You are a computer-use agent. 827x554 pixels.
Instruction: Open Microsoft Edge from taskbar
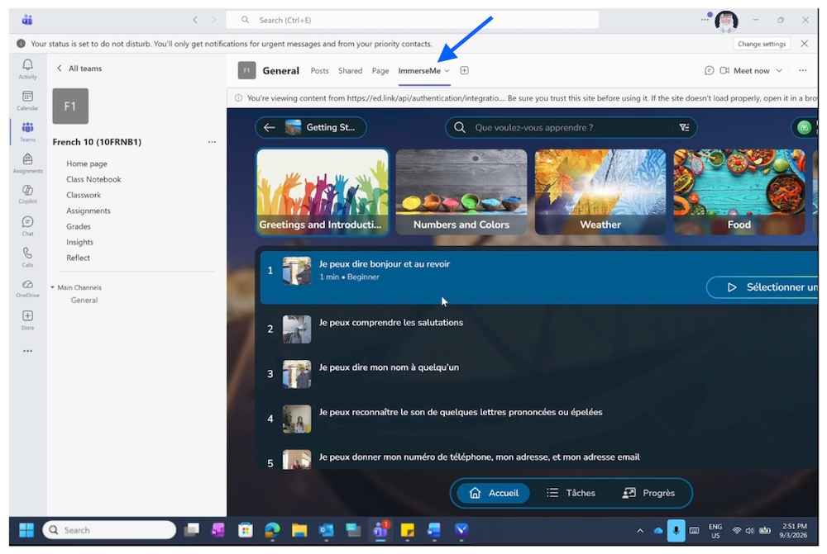[x=272, y=530]
